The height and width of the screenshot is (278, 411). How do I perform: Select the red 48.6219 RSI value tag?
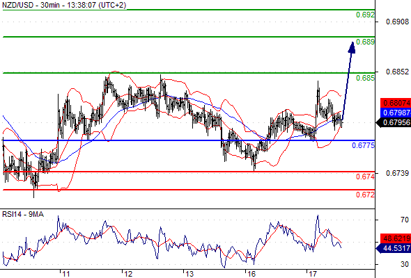pyautogui.click(x=396, y=238)
